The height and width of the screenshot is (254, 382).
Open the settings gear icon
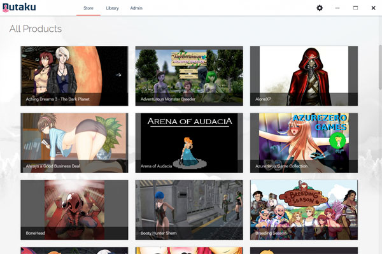[320, 8]
